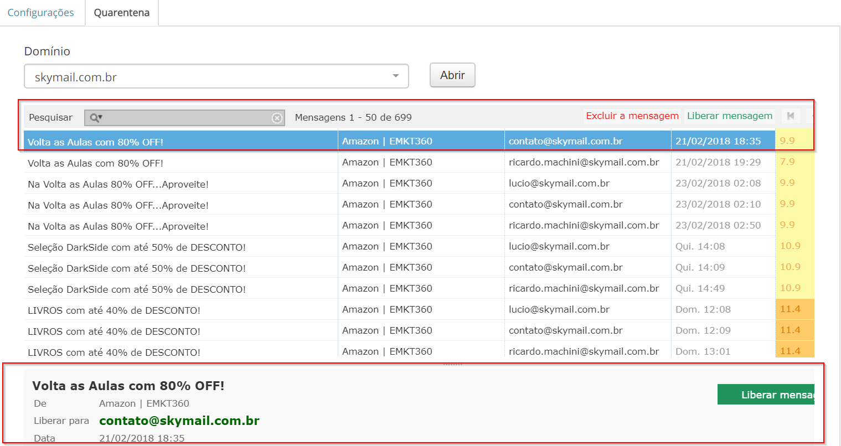Click the search magnifier options icon
This screenshot has width=841, height=446.
[x=96, y=117]
